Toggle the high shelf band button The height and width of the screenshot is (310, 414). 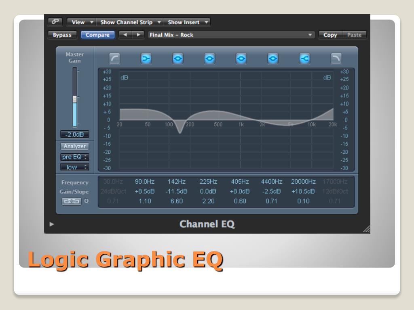pyautogui.click(x=304, y=59)
